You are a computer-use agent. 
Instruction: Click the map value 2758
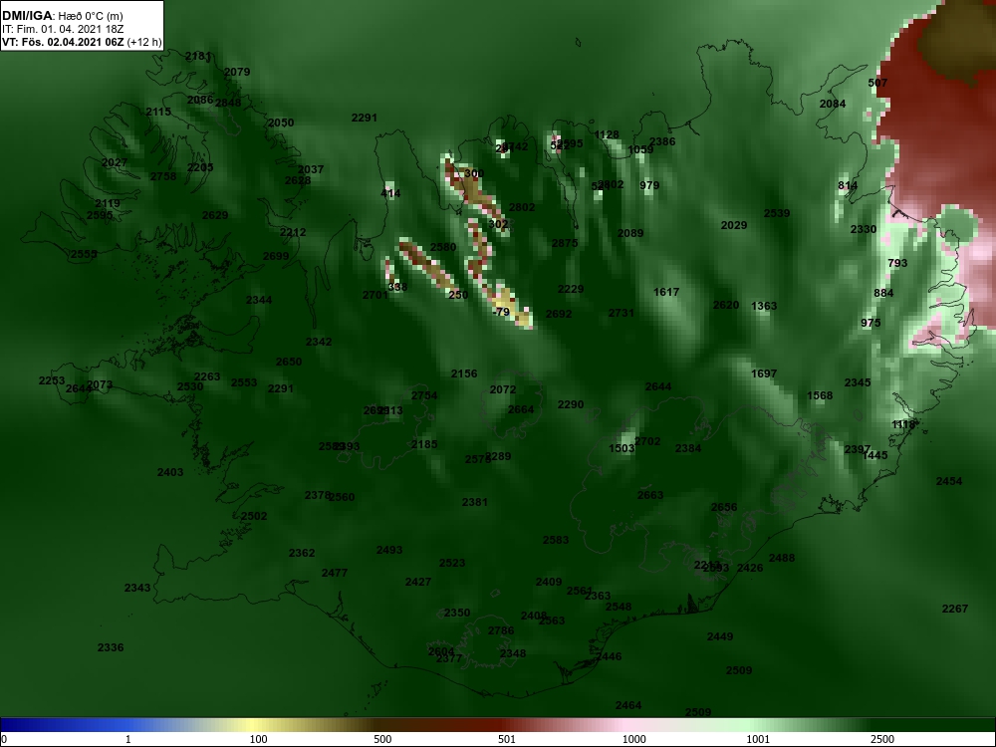(x=163, y=176)
